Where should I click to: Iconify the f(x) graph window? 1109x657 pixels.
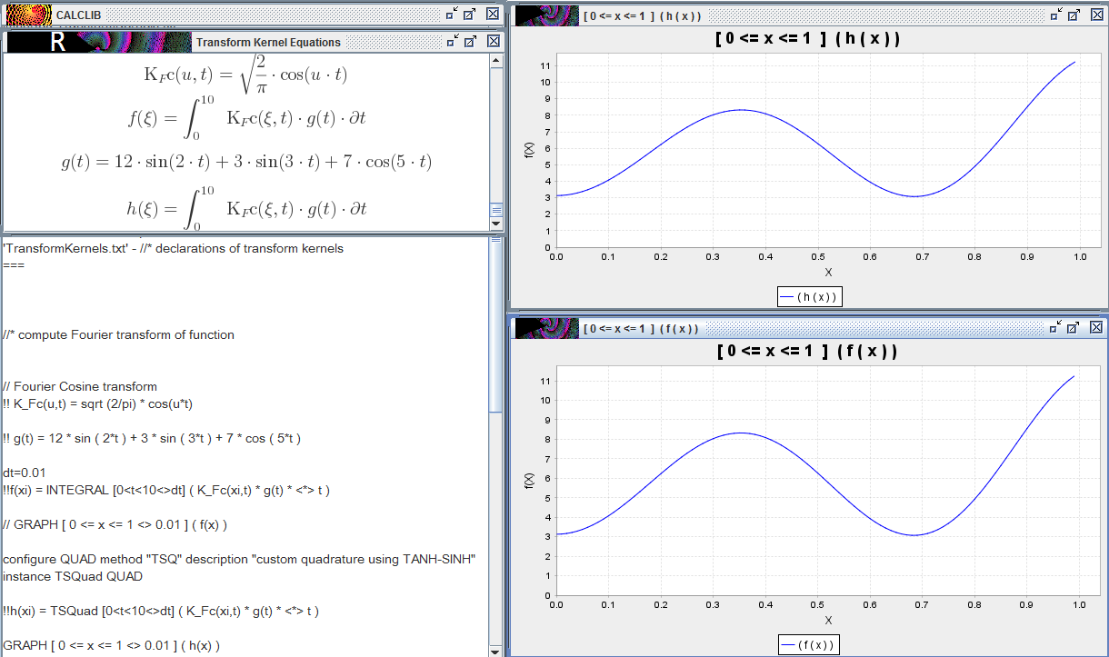(1055, 327)
